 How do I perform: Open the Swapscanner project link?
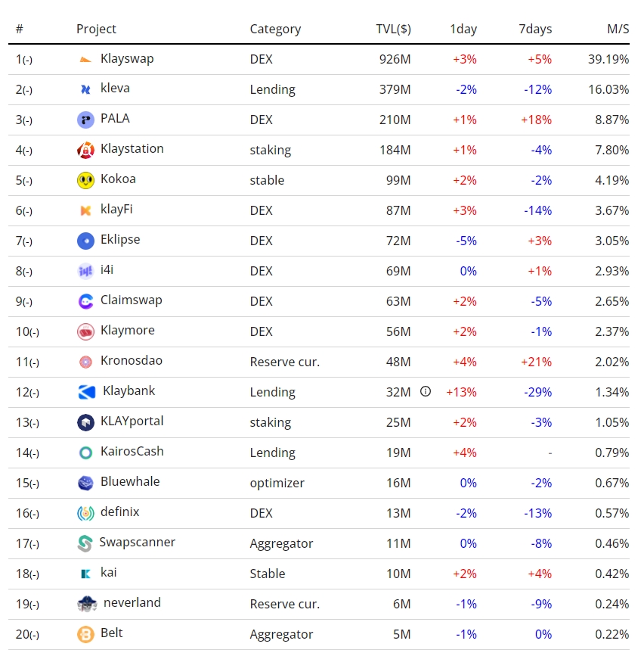(137, 543)
